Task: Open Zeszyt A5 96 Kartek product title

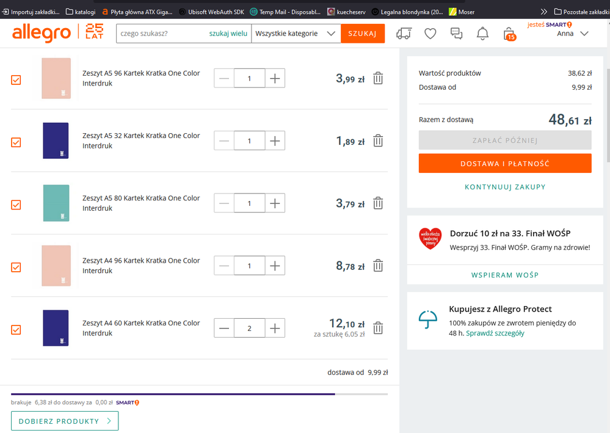Action: pos(141,78)
